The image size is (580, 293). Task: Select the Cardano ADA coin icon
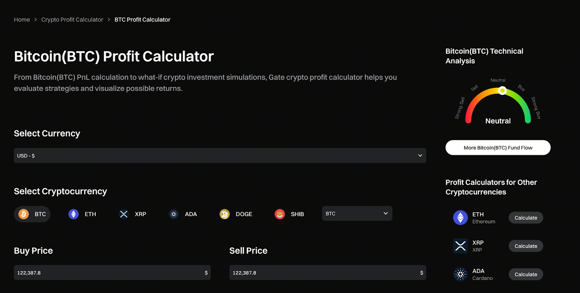pos(174,214)
